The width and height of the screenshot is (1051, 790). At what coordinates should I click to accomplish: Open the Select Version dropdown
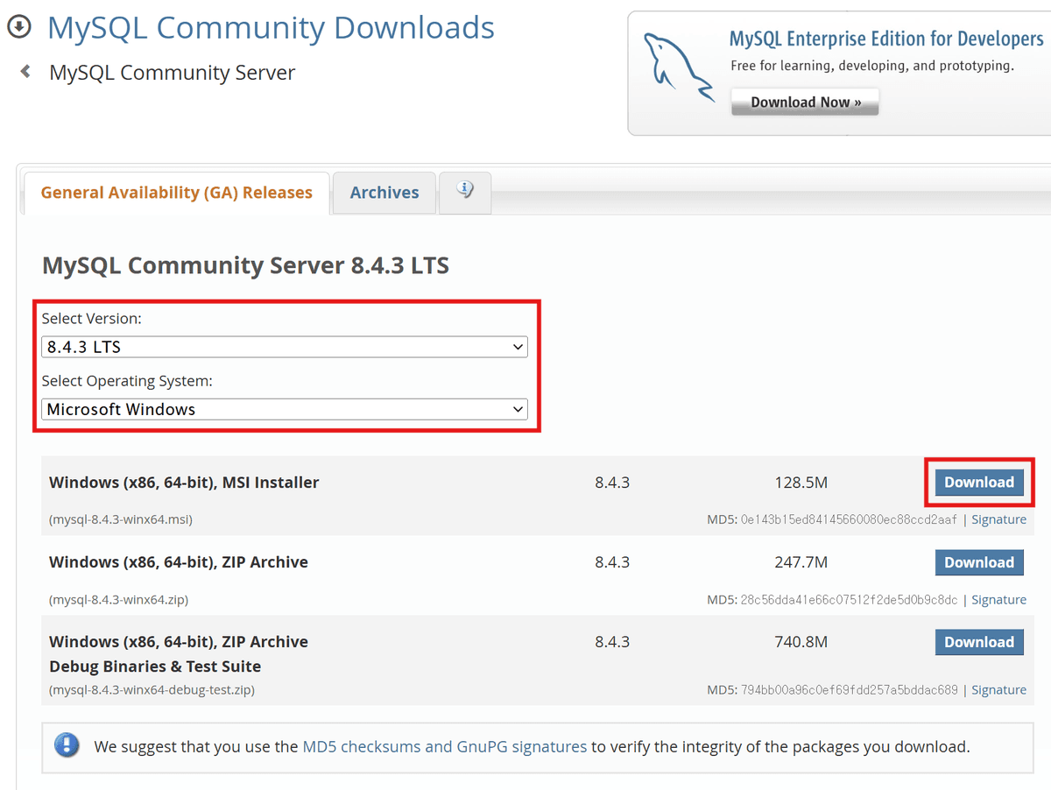click(x=285, y=346)
